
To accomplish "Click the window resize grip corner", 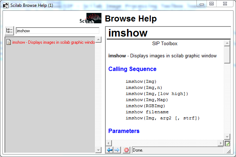I will coord(229,152).
